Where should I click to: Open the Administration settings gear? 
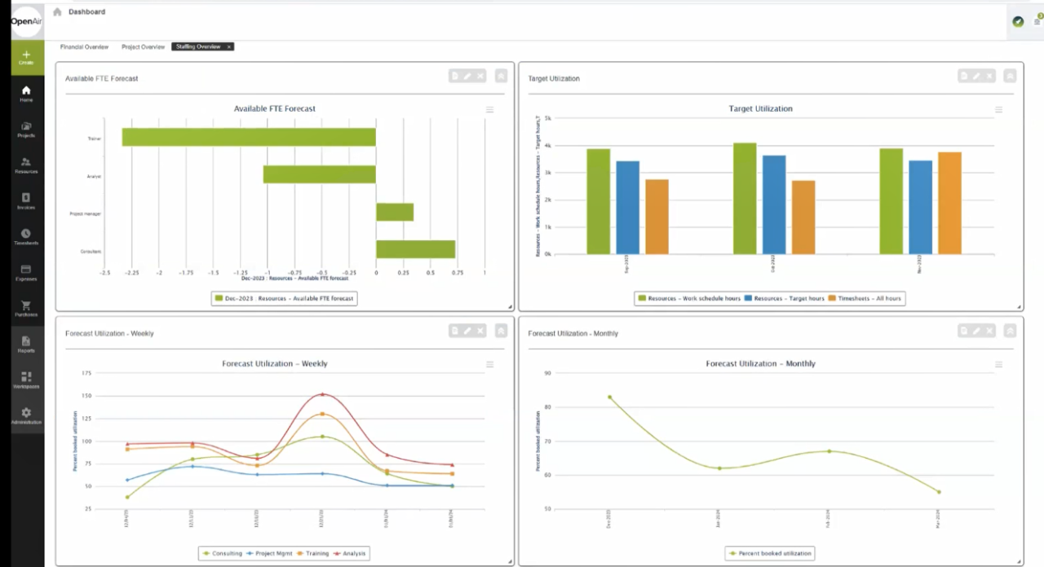[26, 416]
